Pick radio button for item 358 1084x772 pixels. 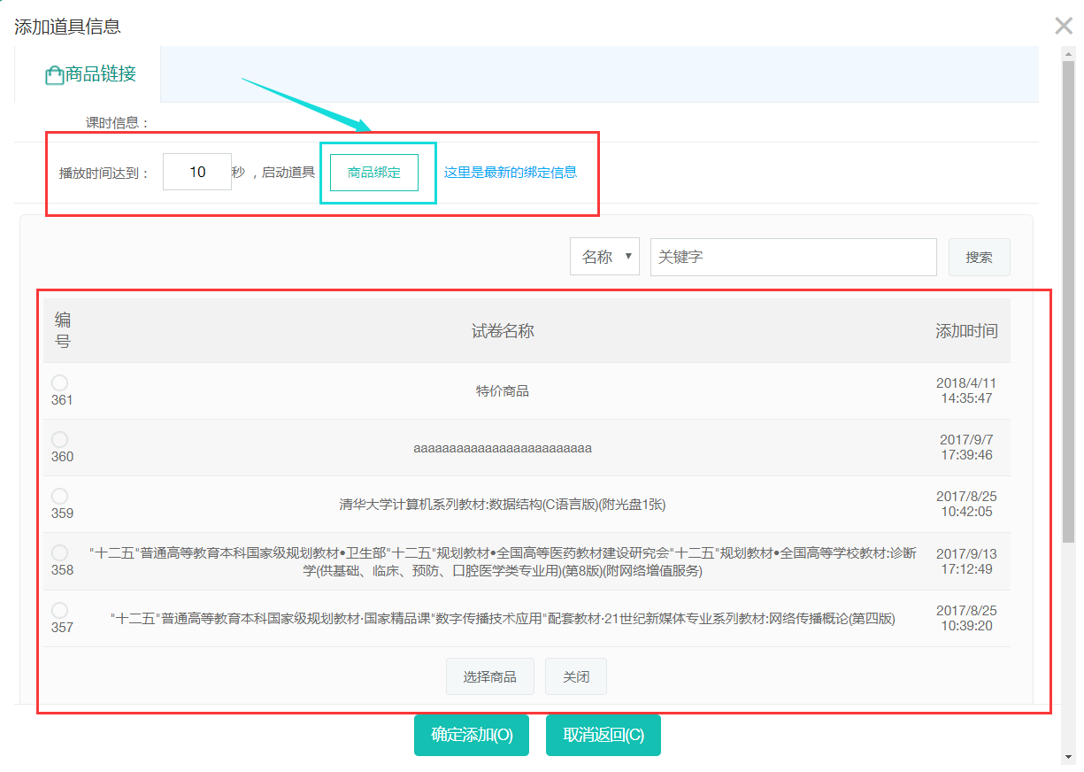[x=59, y=552]
